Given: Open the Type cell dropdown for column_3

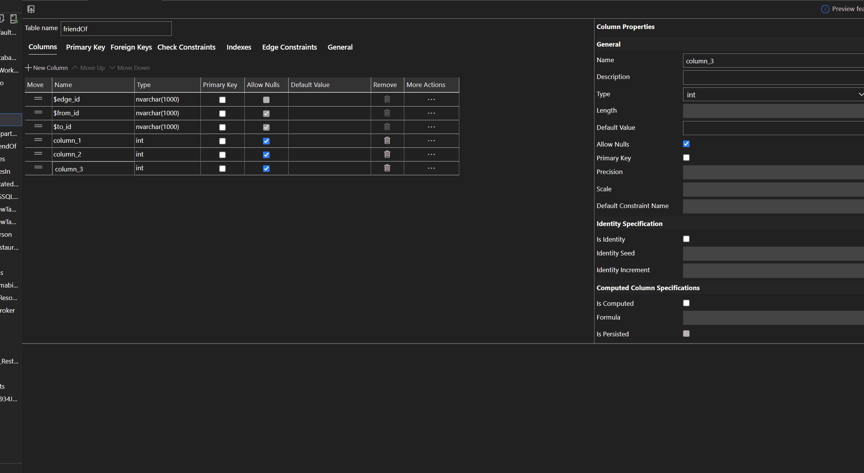Looking at the screenshot, I should click(x=167, y=168).
